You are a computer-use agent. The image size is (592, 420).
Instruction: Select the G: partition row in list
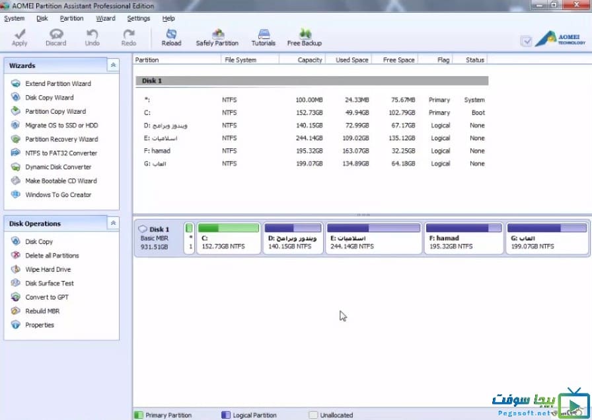(x=312, y=163)
